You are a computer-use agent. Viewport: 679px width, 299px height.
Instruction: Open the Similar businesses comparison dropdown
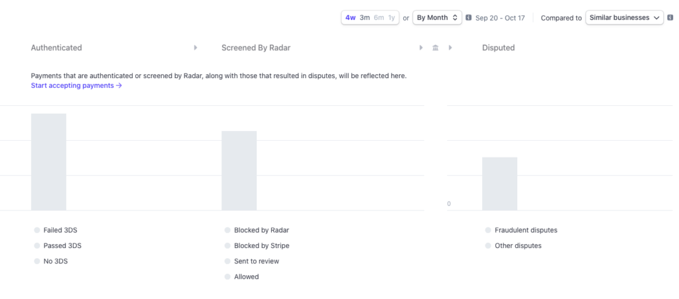pos(624,18)
